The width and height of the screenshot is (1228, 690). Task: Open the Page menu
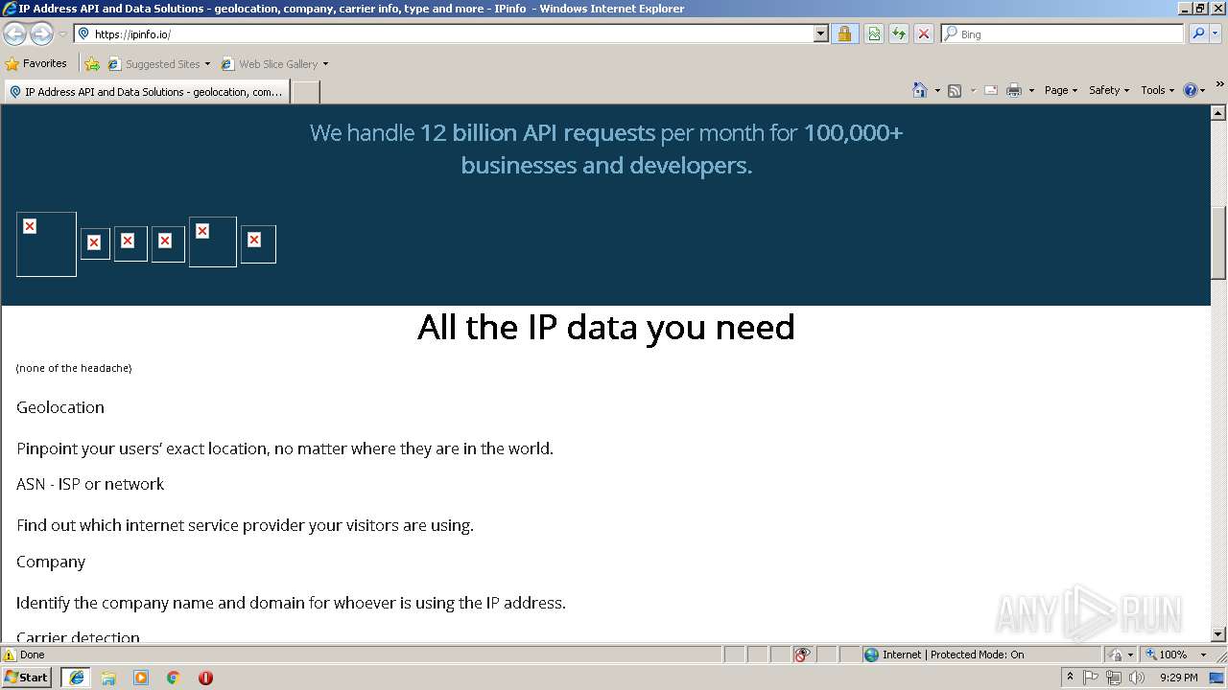[1060, 90]
